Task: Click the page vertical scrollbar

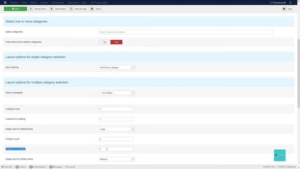Action: point(299,73)
